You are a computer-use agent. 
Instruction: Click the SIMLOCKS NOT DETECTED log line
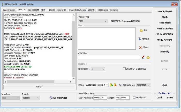(18, 67)
